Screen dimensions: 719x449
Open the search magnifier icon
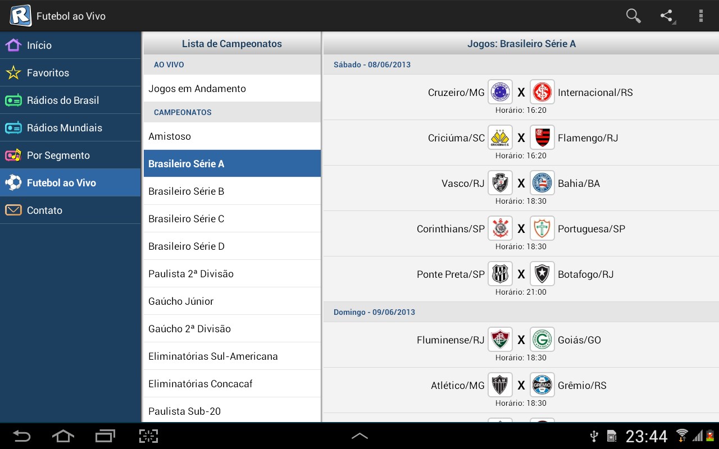[633, 16]
